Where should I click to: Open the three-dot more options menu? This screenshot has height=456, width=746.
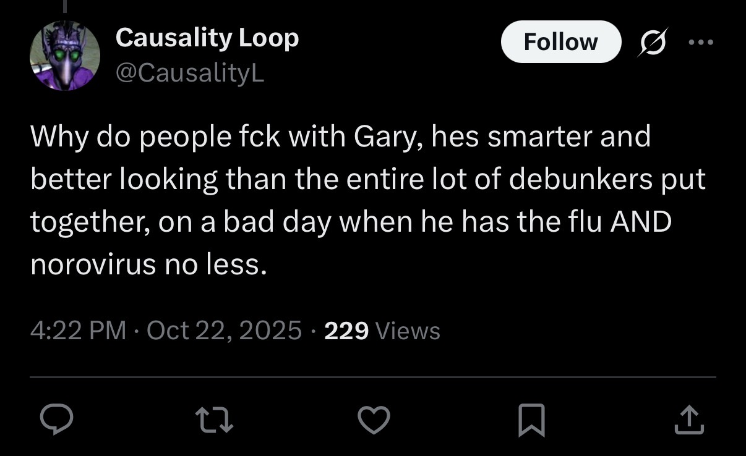point(701,42)
